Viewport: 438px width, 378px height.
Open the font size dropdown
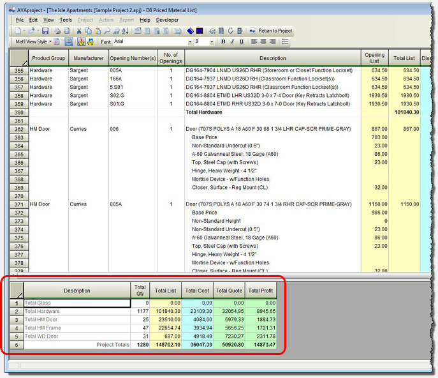[x=213, y=42]
